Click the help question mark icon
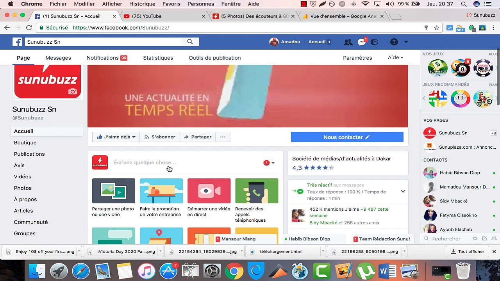The height and width of the screenshot is (281, 500). (x=394, y=42)
